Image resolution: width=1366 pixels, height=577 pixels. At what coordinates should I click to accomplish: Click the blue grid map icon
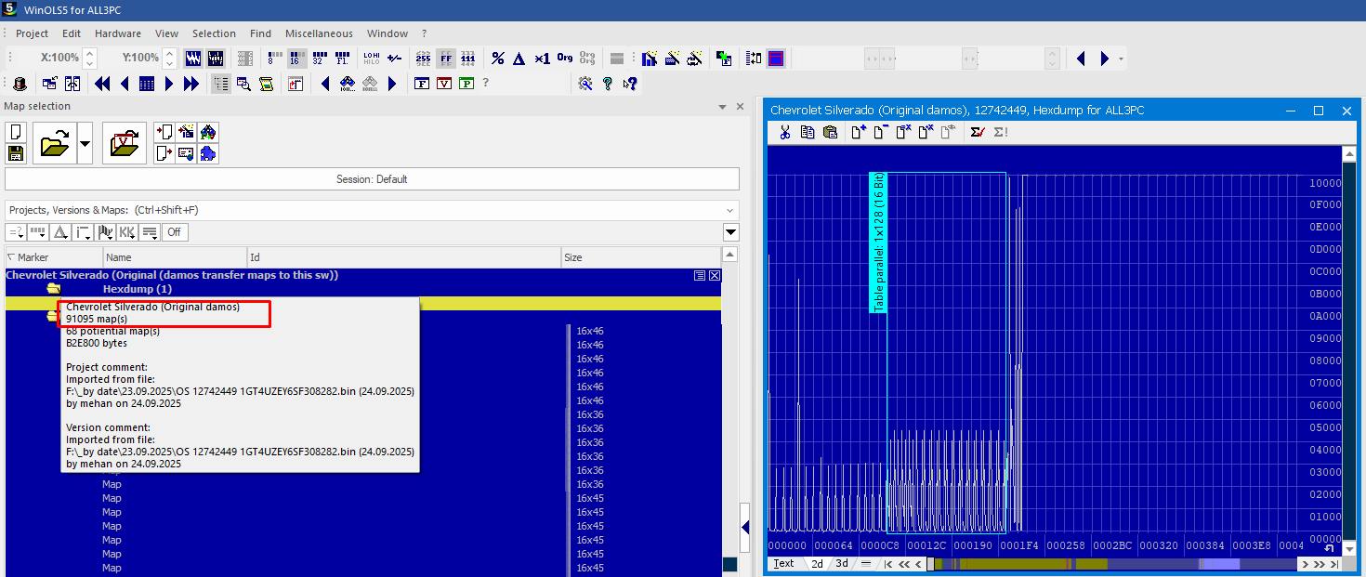[x=147, y=84]
